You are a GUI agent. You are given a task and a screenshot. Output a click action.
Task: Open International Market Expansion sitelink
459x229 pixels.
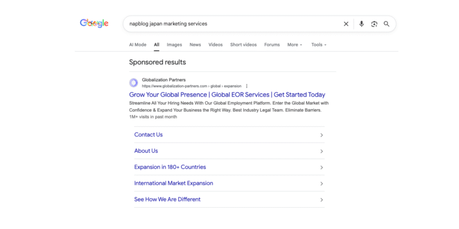173,183
